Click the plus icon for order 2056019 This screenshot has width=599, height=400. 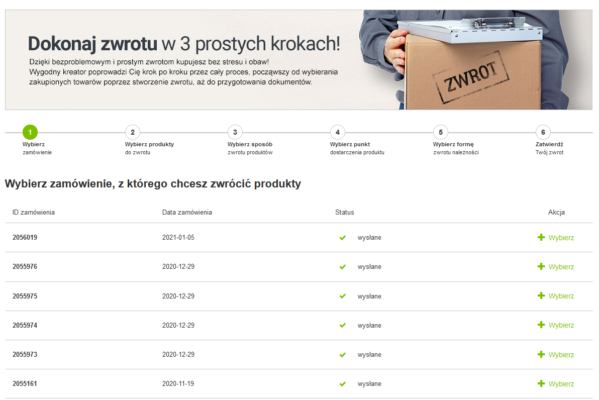(541, 237)
